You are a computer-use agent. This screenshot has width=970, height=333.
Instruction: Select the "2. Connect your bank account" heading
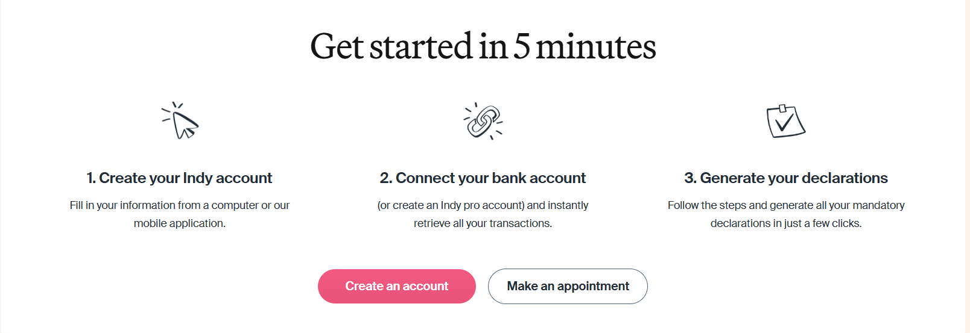pyautogui.click(x=483, y=178)
